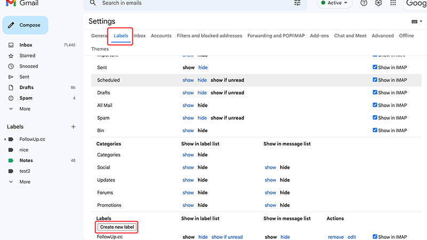This screenshot has width=427, height=240.
Task: Open the Google apps grid icon
Action: (x=393, y=3)
